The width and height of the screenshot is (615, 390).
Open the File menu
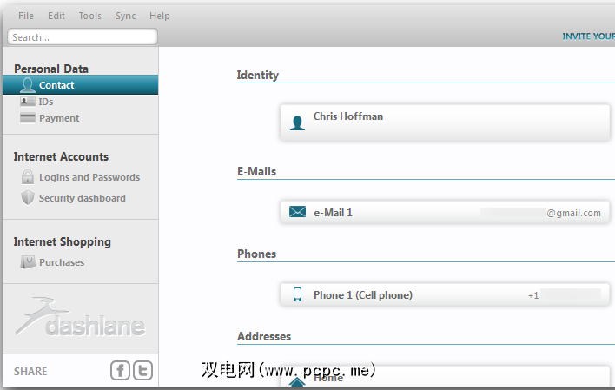(x=26, y=16)
